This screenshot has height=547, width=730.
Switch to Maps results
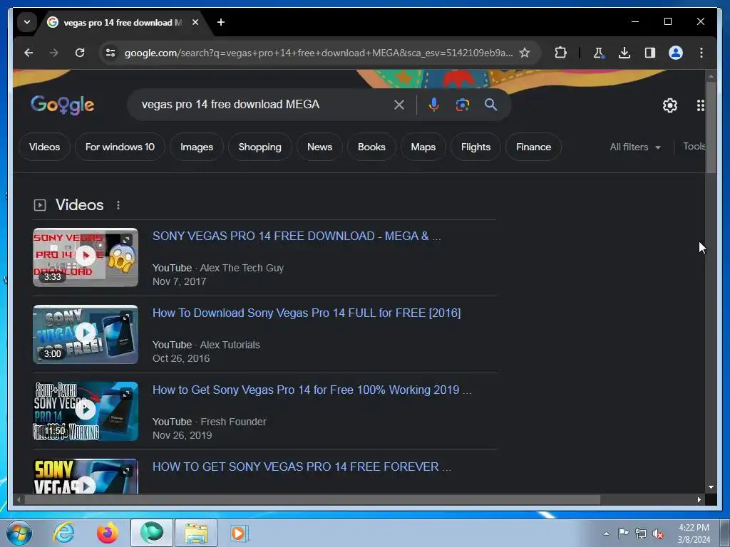pyautogui.click(x=423, y=147)
